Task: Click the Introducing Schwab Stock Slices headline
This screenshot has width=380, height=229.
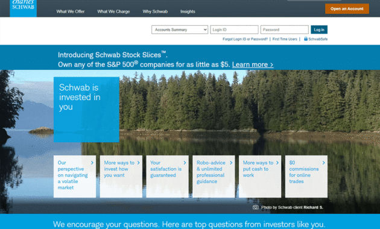Action: [x=113, y=55]
